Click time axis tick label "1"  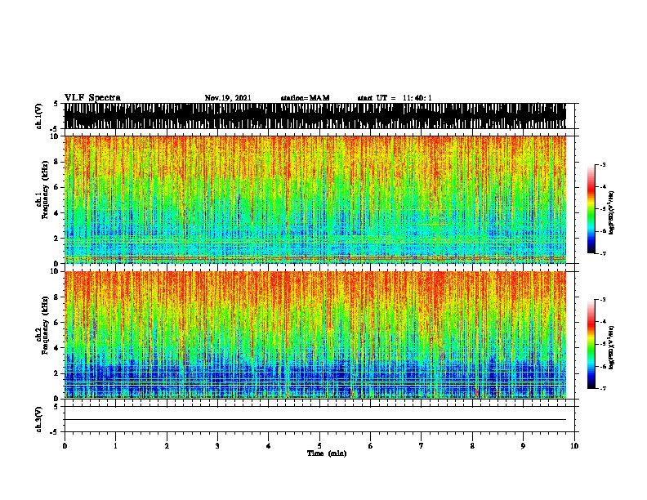tap(115, 445)
